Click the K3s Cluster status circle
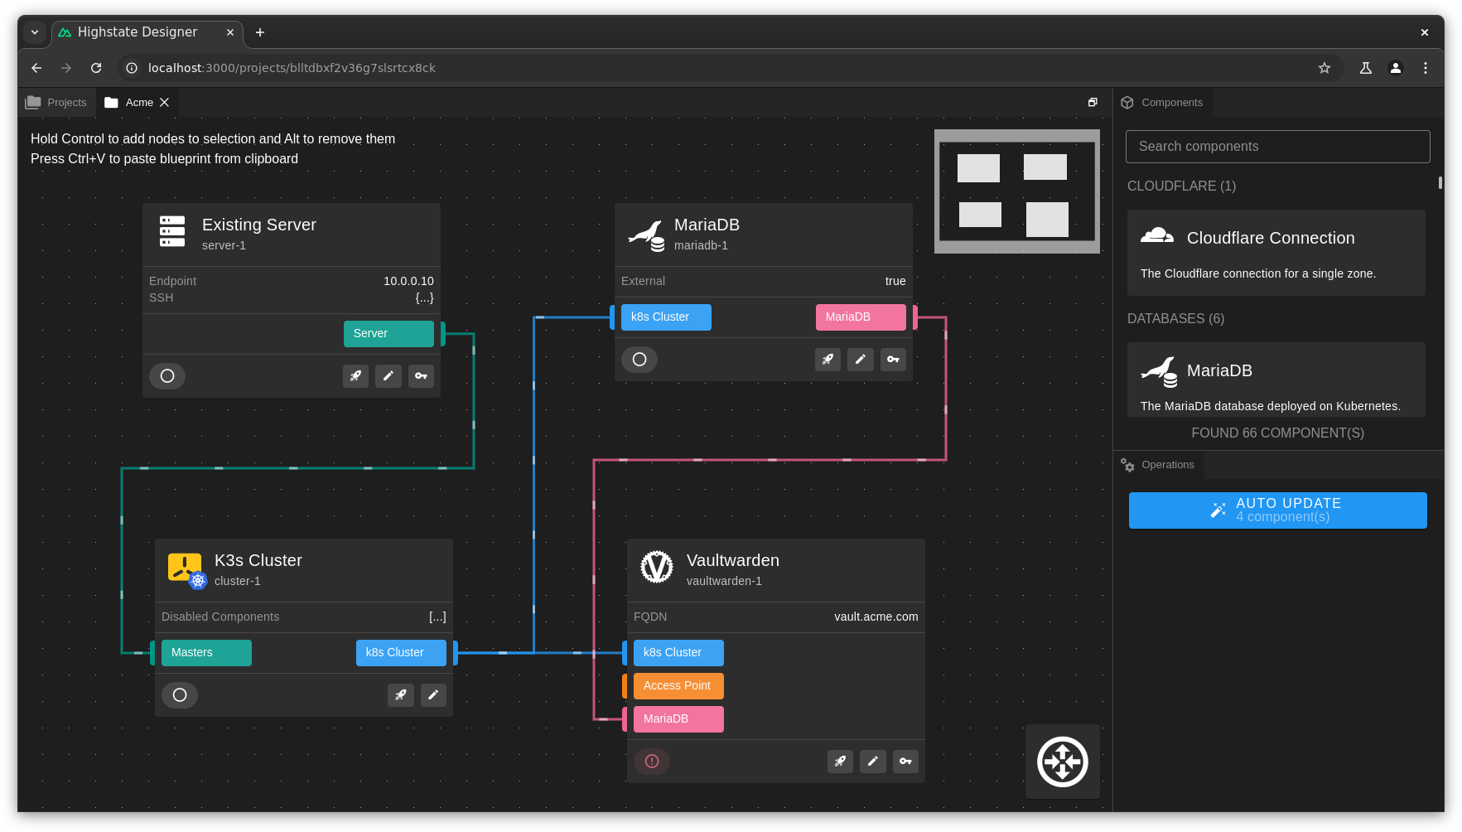The width and height of the screenshot is (1462, 832). click(180, 695)
